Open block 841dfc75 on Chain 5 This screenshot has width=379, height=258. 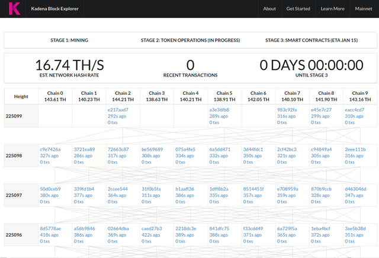[x=219, y=228]
